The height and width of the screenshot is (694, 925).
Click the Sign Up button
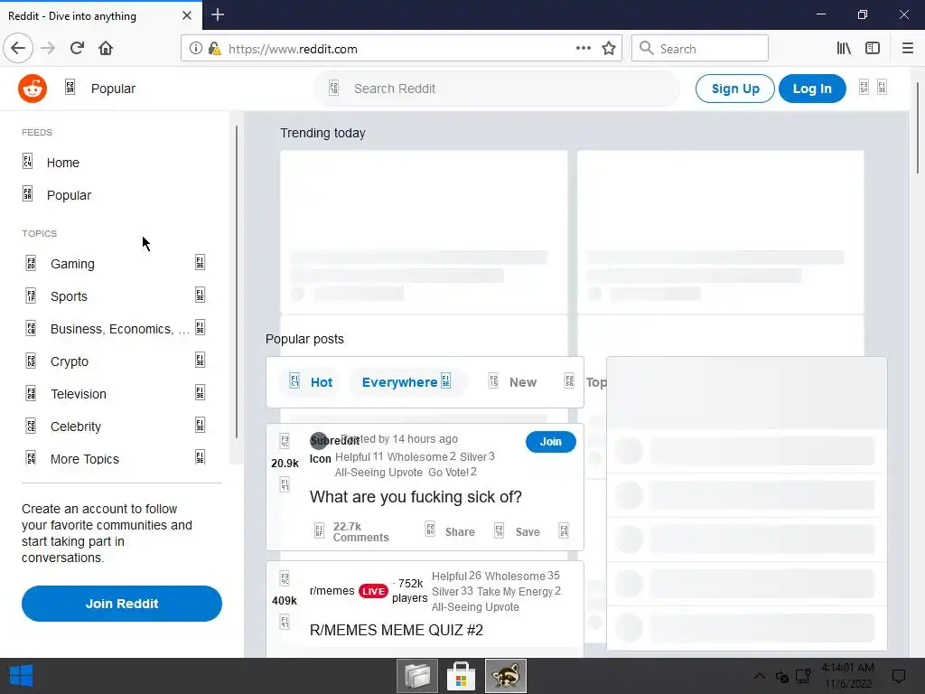coord(735,89)
